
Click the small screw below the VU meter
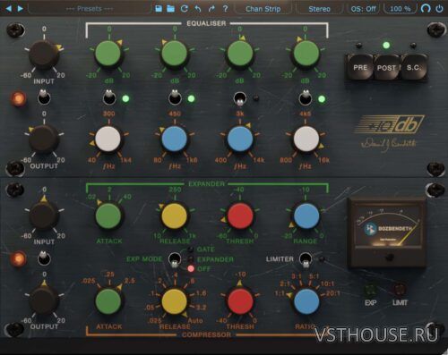pos(389,257)
